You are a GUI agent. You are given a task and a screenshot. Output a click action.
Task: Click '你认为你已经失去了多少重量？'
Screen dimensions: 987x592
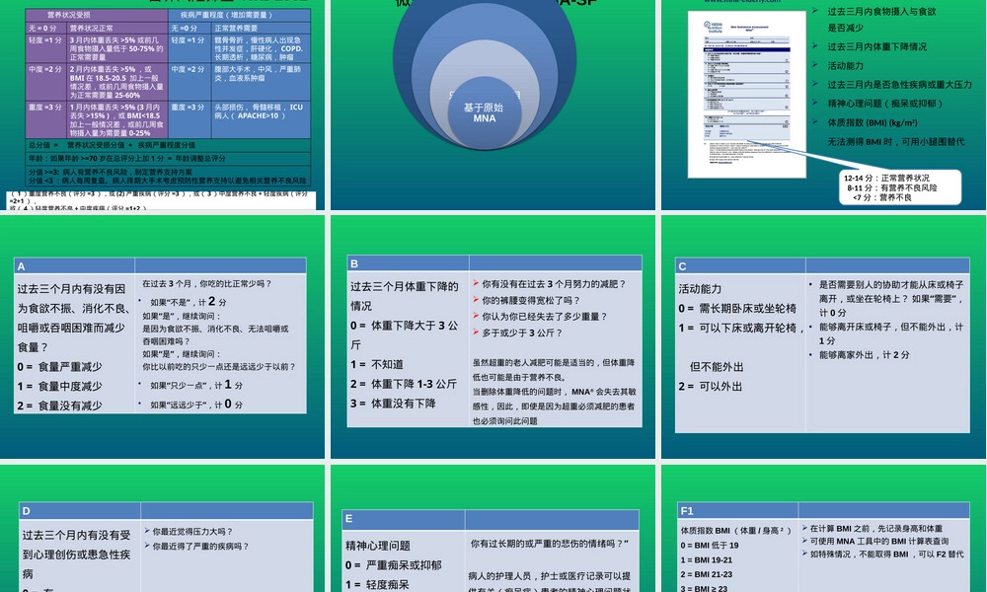[x=545, y=317]
